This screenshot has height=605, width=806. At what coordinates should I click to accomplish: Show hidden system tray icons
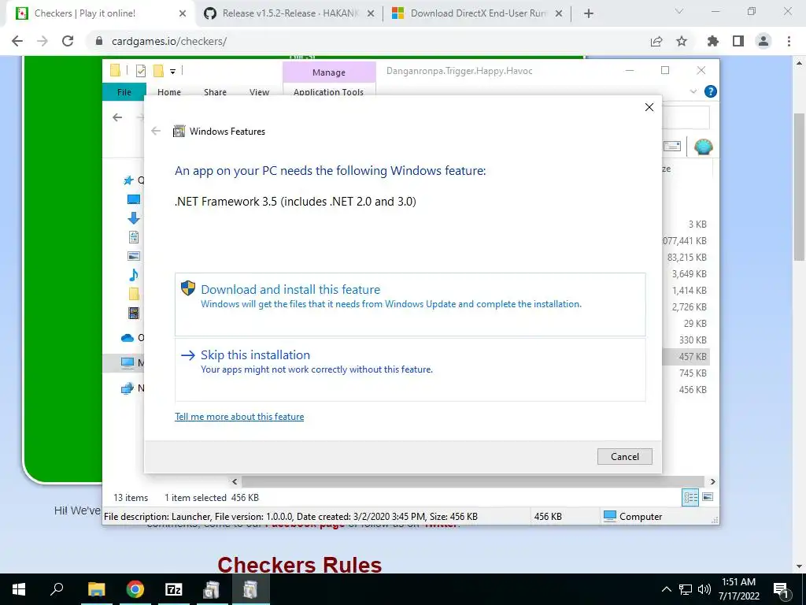(666, 589)
